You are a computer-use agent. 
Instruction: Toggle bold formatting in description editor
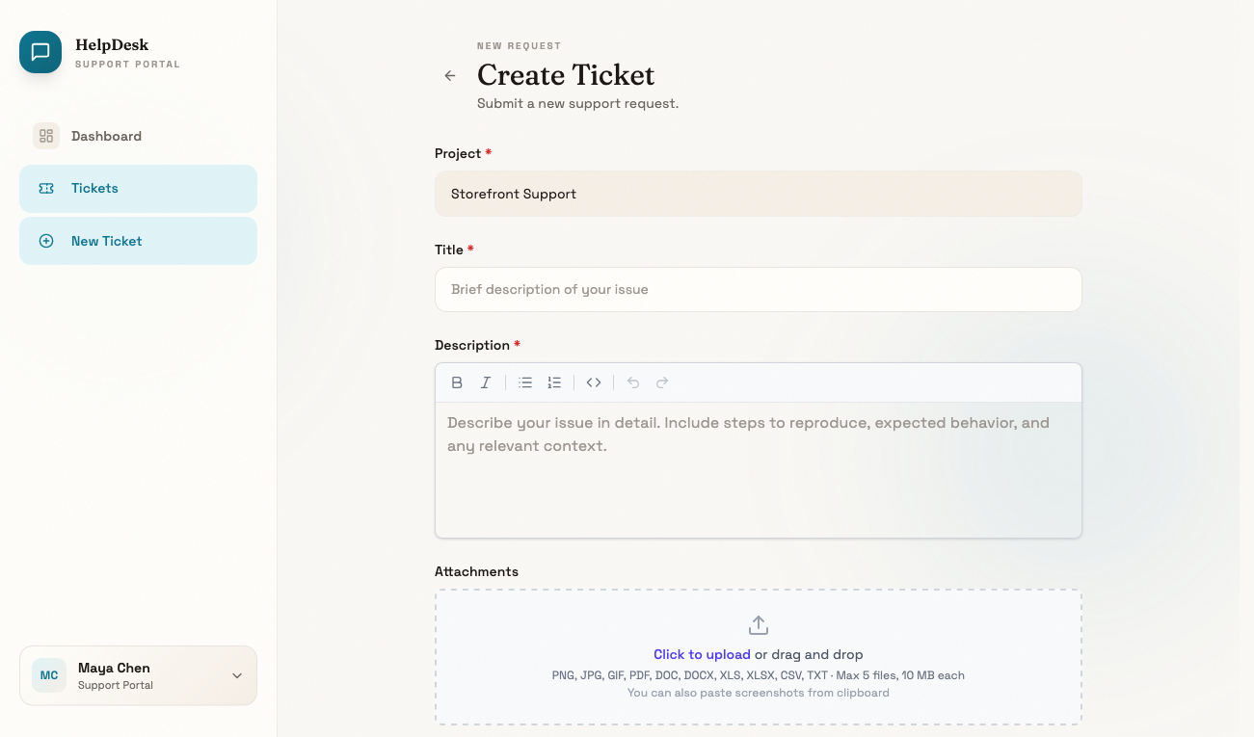click(457, 382)
